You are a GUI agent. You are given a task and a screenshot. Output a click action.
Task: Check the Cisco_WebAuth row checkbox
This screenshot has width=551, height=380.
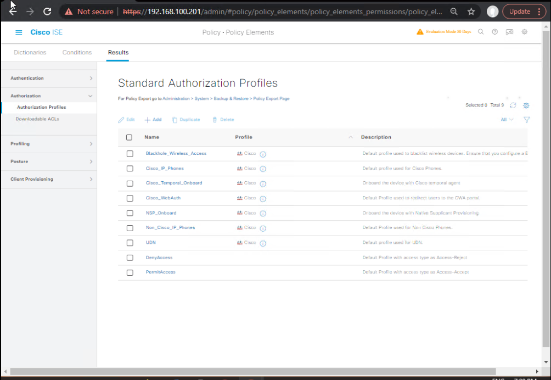pos(130,198)
